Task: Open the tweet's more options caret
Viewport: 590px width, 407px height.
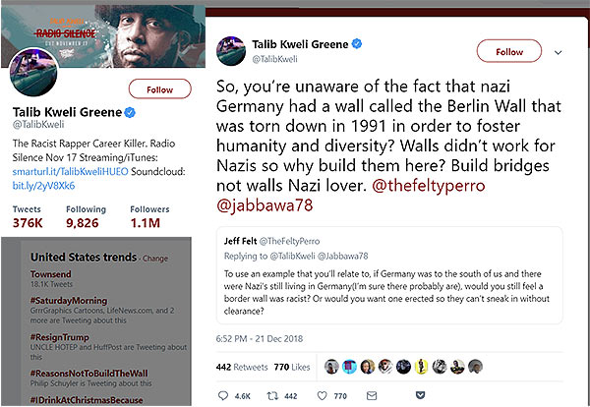Action: 560,50
